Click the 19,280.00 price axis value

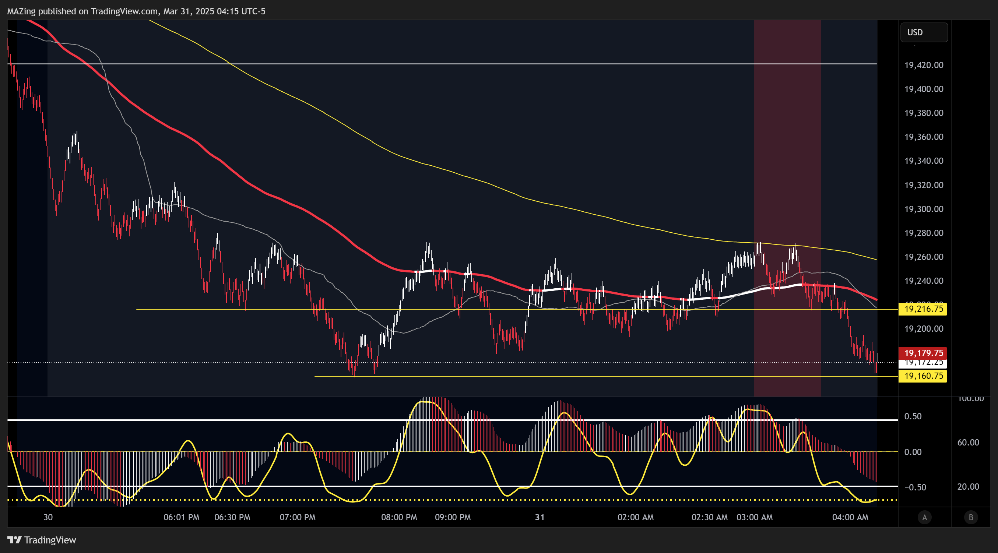coord(924,233)
